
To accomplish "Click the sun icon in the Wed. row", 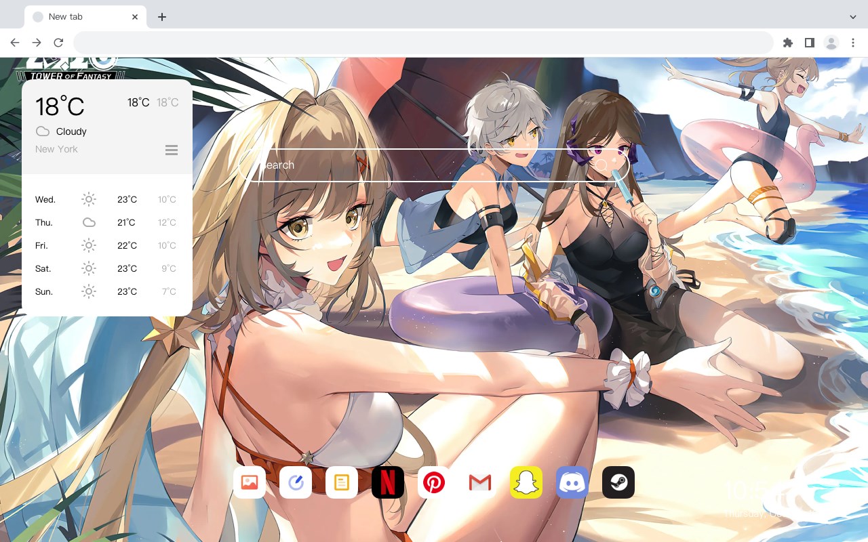I will [x=89, y=199].
